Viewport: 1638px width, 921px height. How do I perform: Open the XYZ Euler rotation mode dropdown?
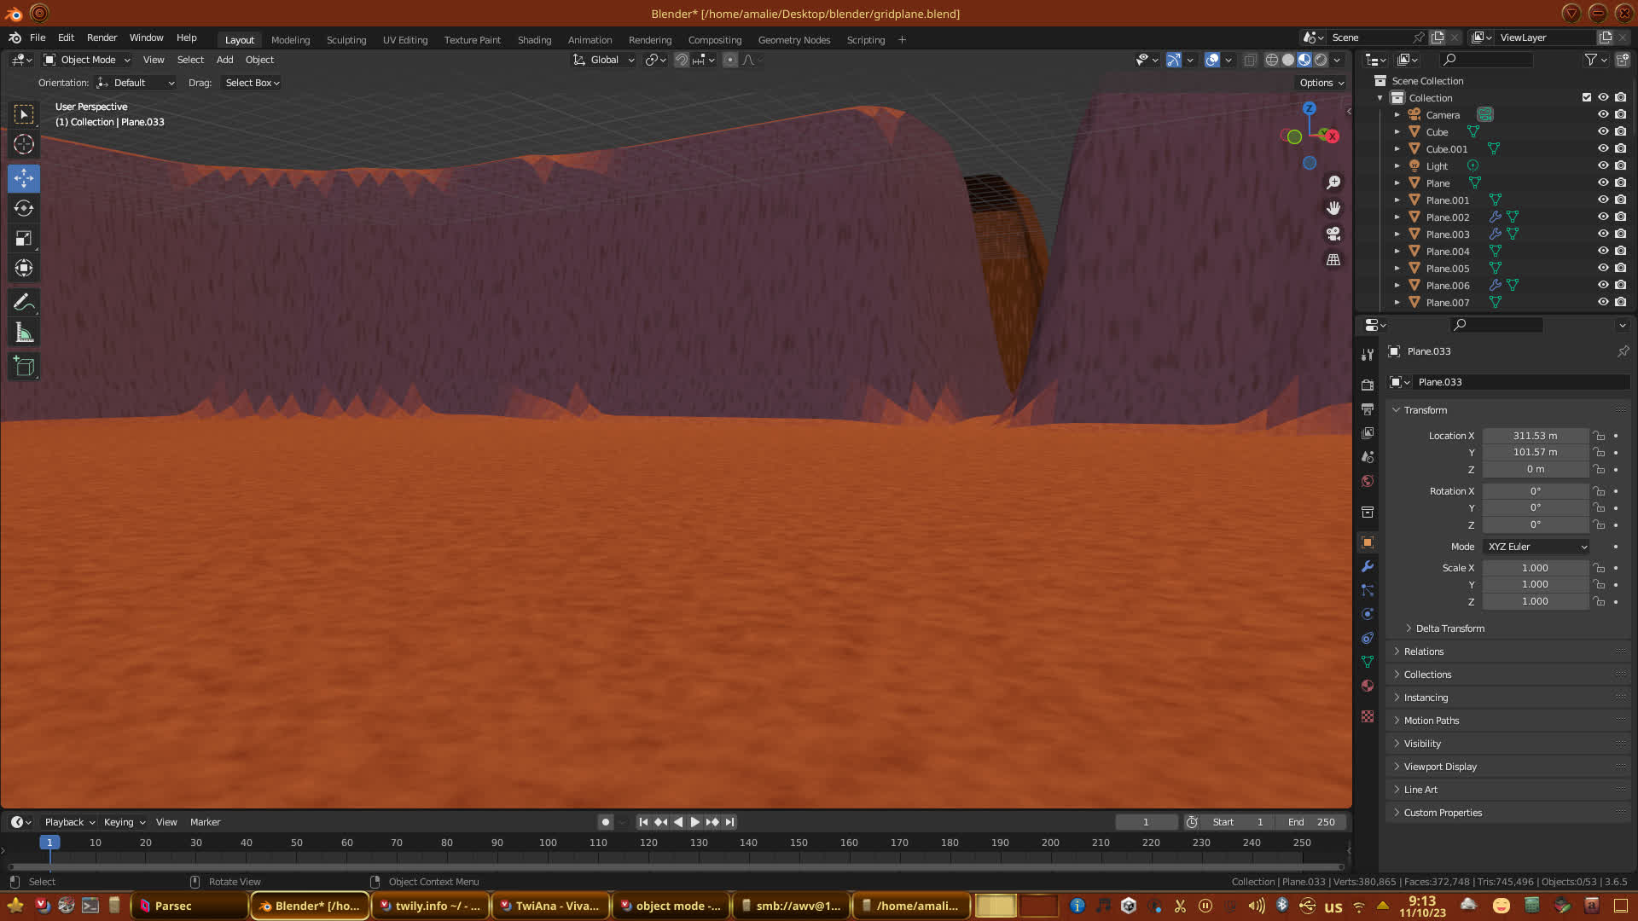tap(1536, 547)
